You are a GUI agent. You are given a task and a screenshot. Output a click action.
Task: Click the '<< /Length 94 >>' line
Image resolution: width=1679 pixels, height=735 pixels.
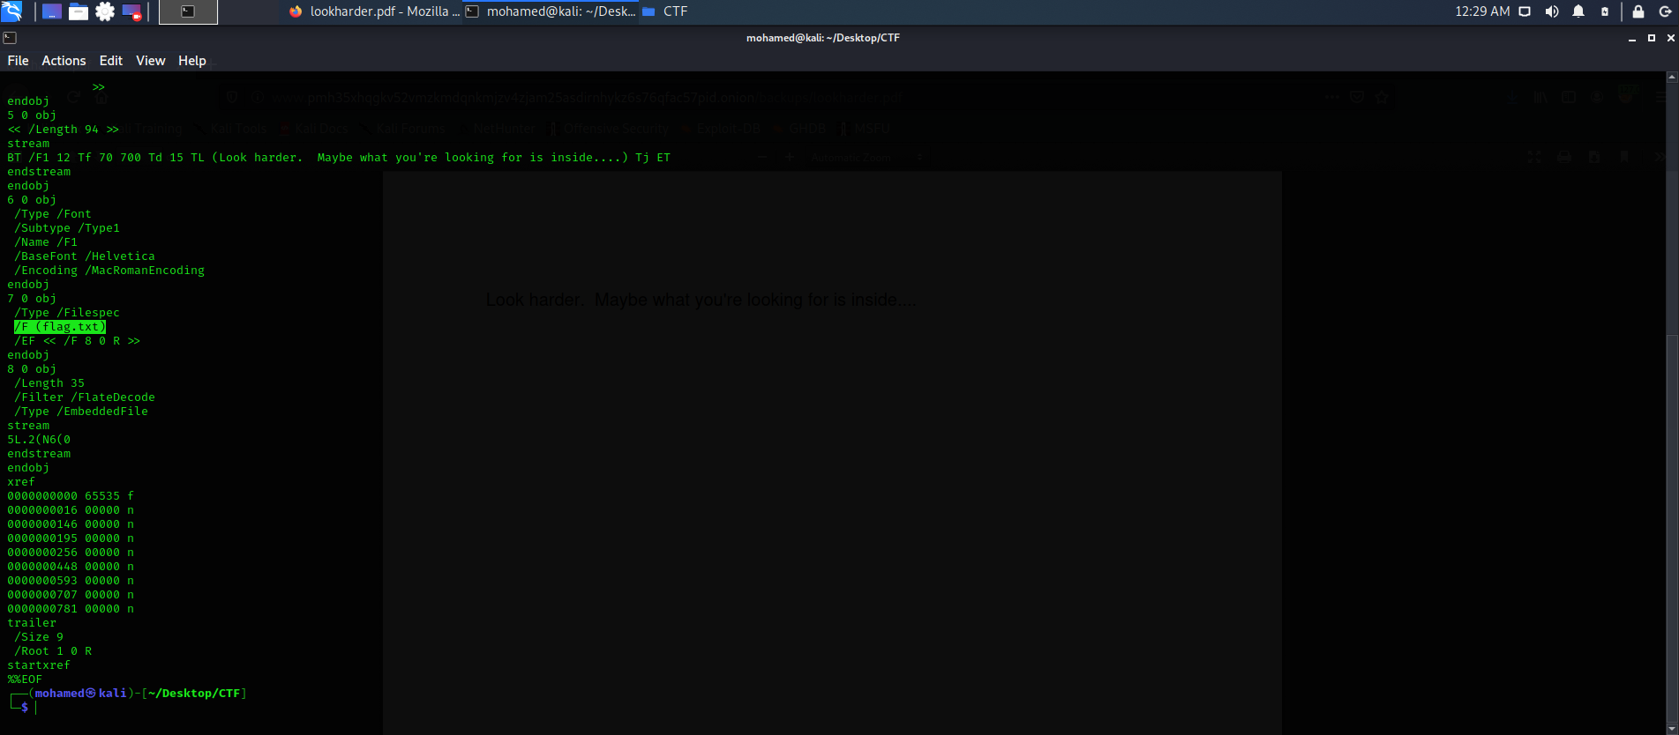coord(64,130)
